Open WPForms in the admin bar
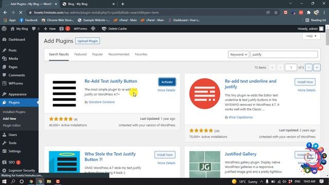329x185 pixels. [80, 29]
